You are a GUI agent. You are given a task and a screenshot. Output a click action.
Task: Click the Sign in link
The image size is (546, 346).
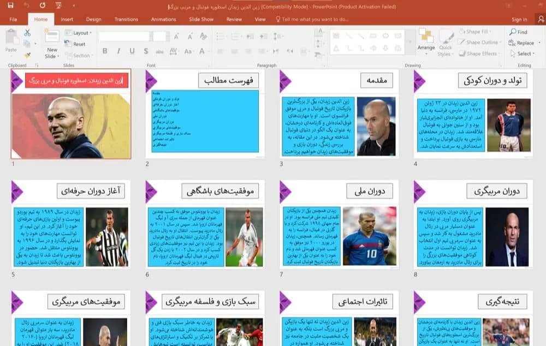(x=520, y=20)
